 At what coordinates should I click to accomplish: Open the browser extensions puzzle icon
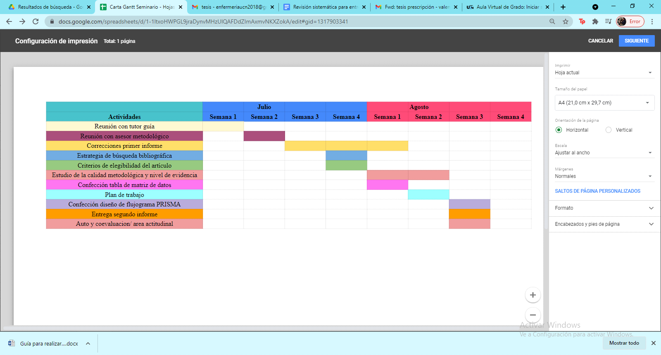[595, 21]
